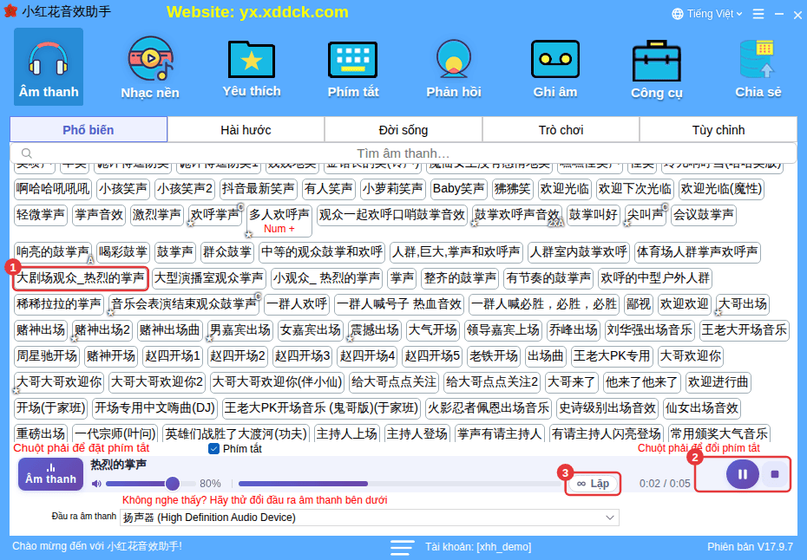Play the 大型演播室观众掌声 sound
The width and height of the screenshot is (807, 560).
209,278
